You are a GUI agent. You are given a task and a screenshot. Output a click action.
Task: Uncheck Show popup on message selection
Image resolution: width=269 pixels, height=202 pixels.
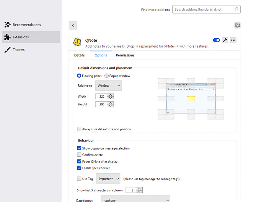click(79, 148)
